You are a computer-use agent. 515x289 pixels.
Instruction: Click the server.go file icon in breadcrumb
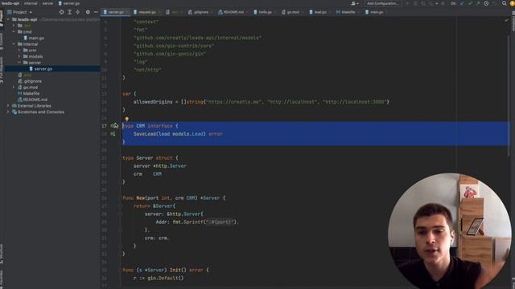coord(60,3)
